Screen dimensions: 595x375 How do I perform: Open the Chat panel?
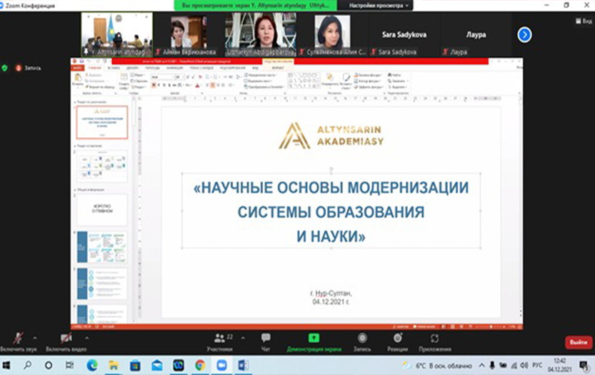click(x=266, y=341)
